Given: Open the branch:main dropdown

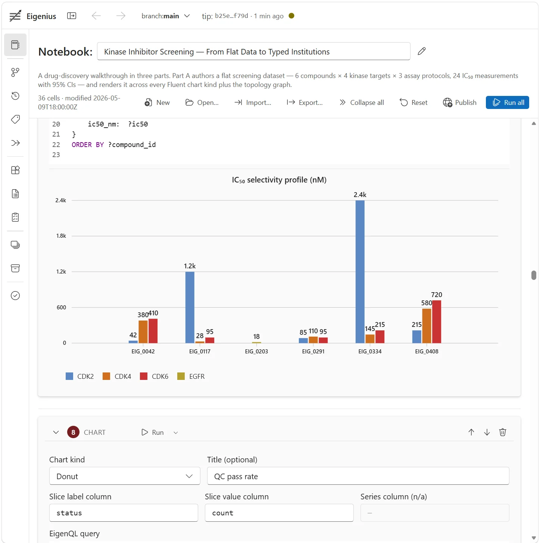Looking at the screenshot, I should click(x=166, y=16).
